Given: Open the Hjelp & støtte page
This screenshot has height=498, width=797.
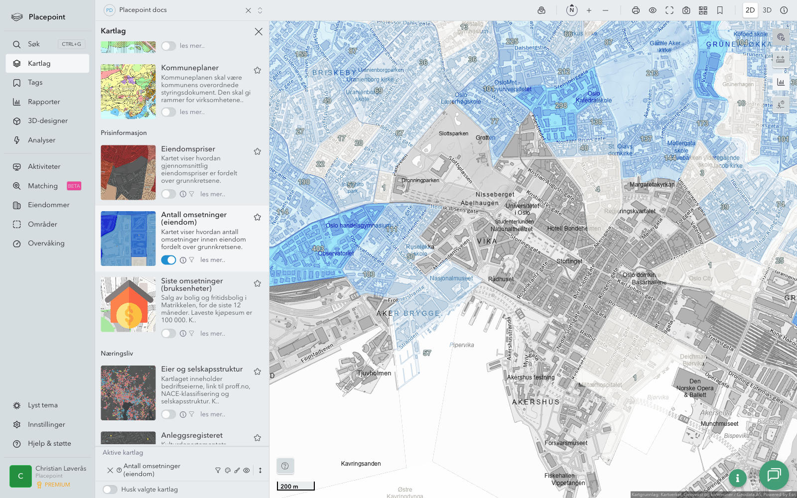Looking at the screenshot, I should tap(49, 444).
